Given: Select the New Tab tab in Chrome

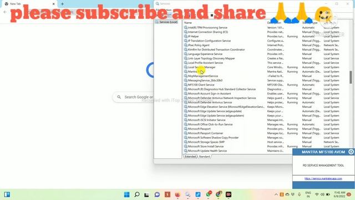Looking at the screenshot, I should (29, 4).
